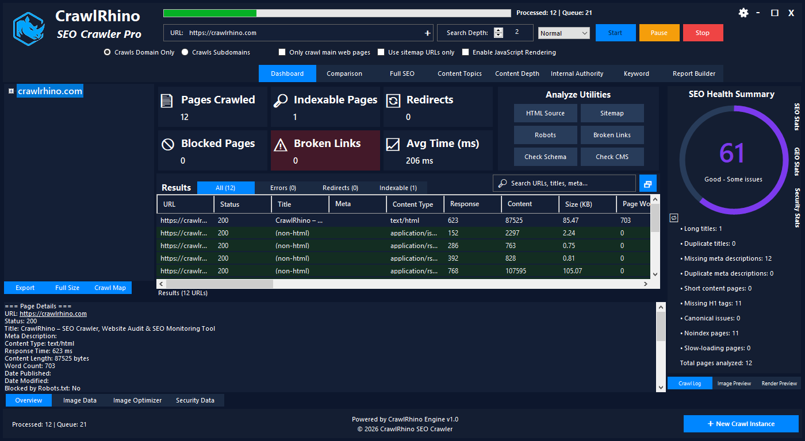Enable JavaScript Rendering
This screenshot has height=441, width=805.
coord(466,52)
